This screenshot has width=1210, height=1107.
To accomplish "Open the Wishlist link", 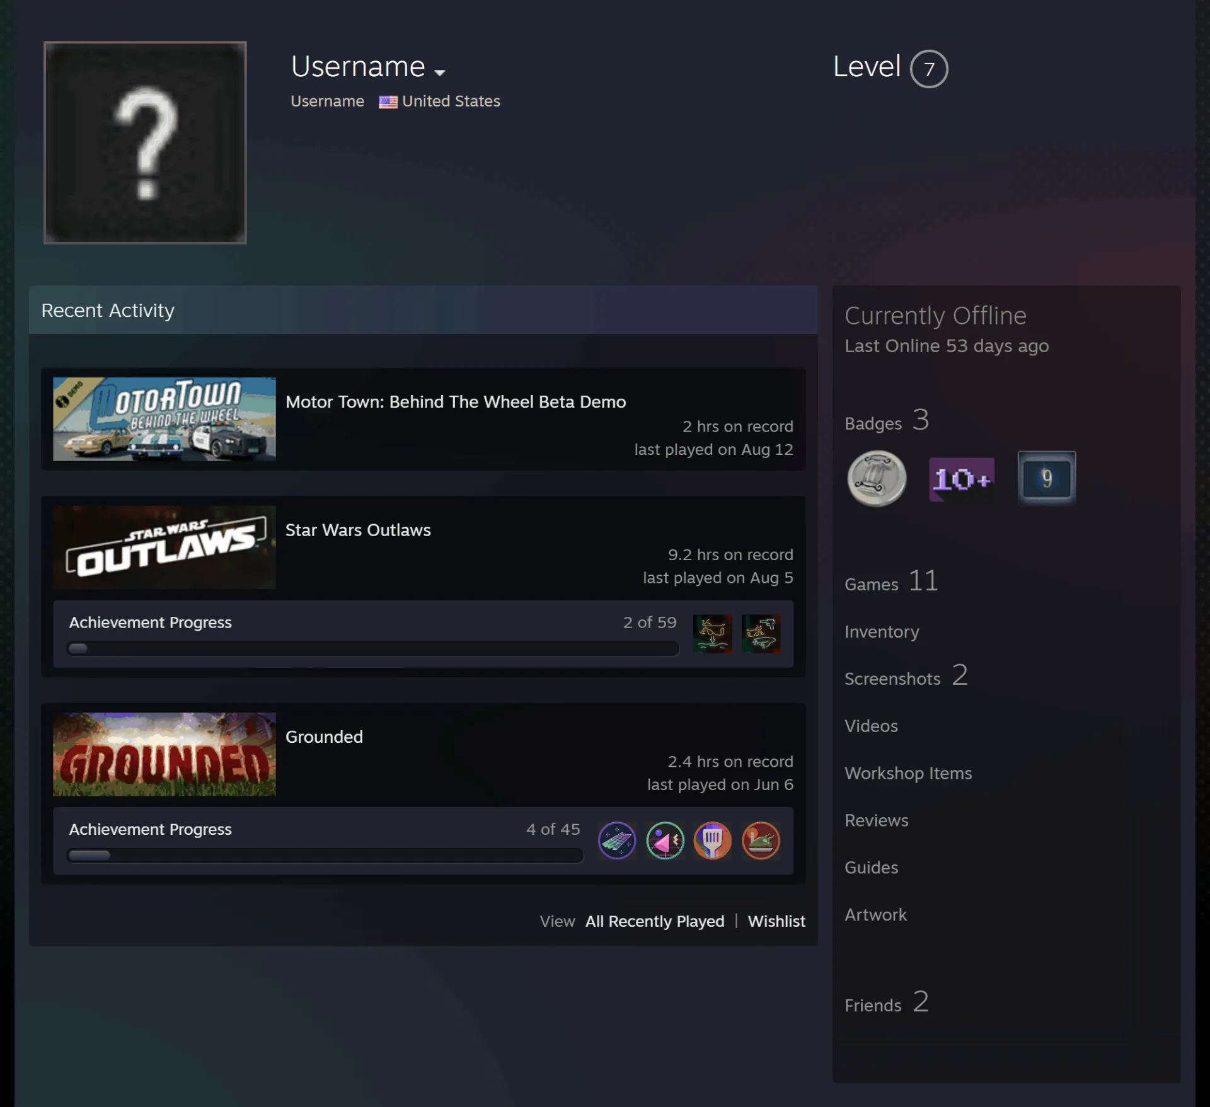I will (776, 921).
